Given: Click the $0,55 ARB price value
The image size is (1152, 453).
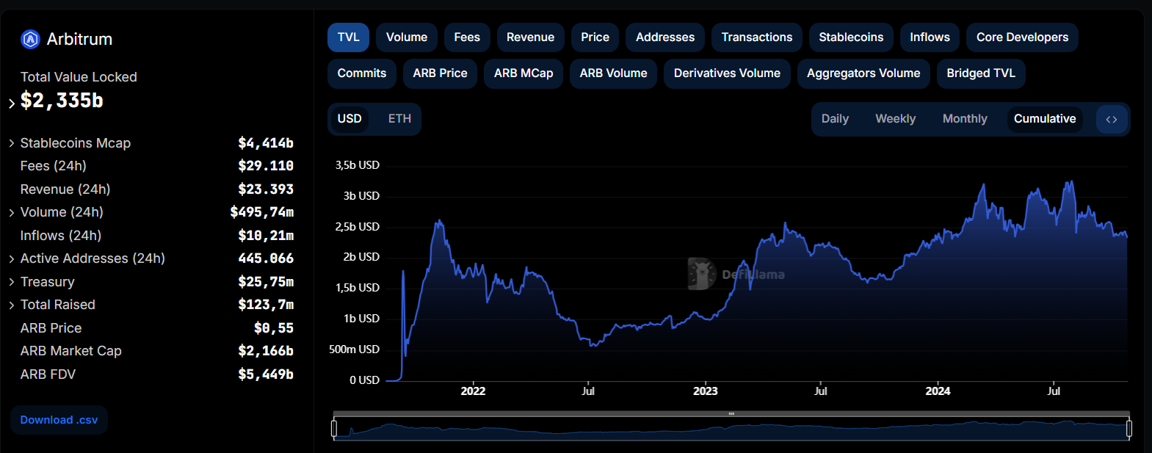Looking at the screenshot, I should (x=274, y=328).
